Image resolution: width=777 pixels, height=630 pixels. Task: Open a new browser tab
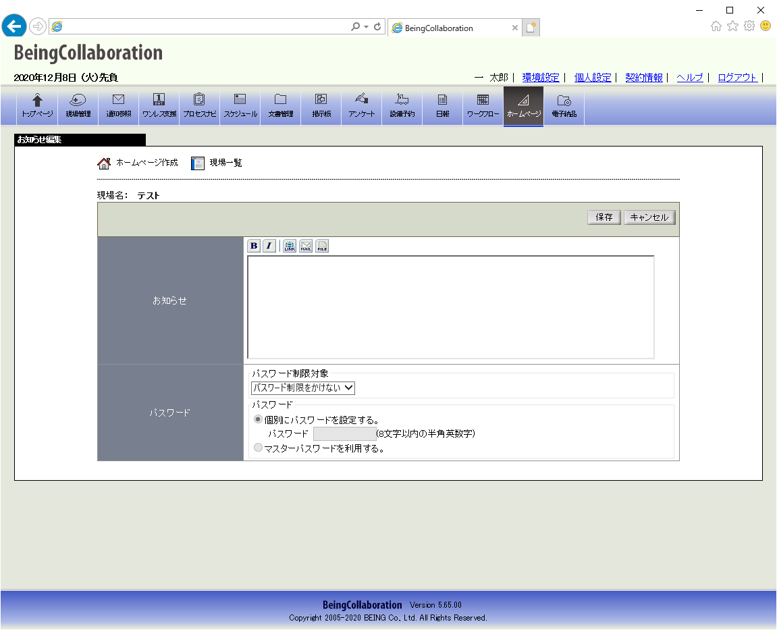click(531, 28)
